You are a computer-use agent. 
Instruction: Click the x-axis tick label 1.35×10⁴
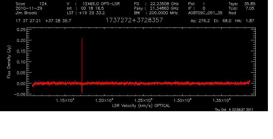[222, 100]
